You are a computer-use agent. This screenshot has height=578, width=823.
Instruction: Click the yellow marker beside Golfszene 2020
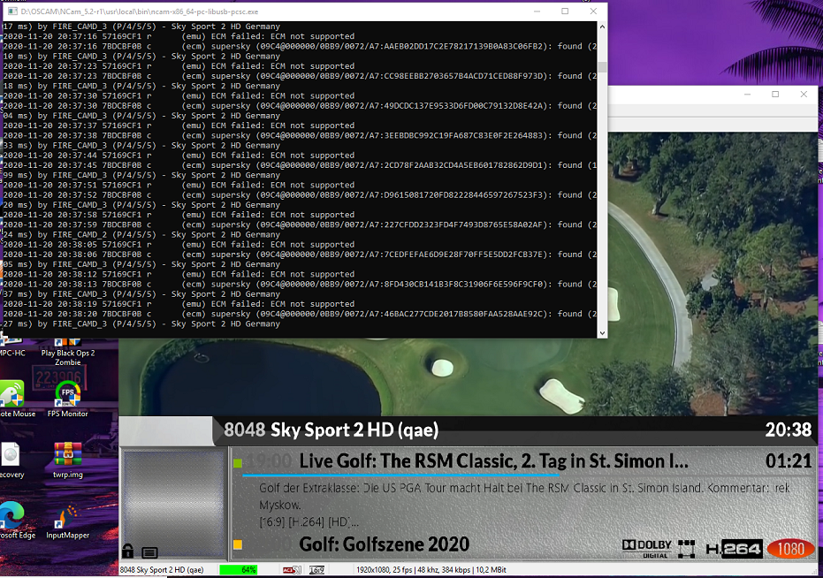pos(238,545)
